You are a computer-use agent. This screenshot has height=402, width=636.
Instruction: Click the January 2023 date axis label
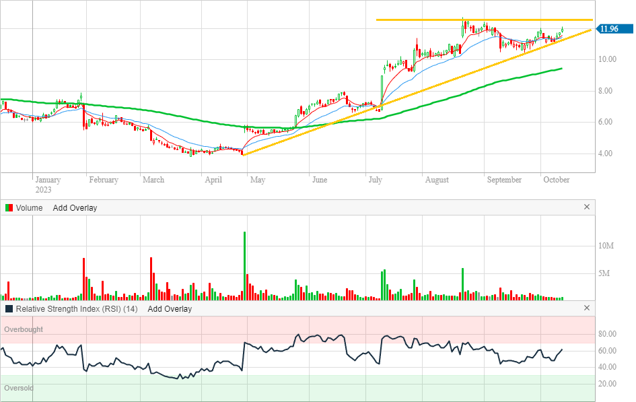tap(47, 184)
